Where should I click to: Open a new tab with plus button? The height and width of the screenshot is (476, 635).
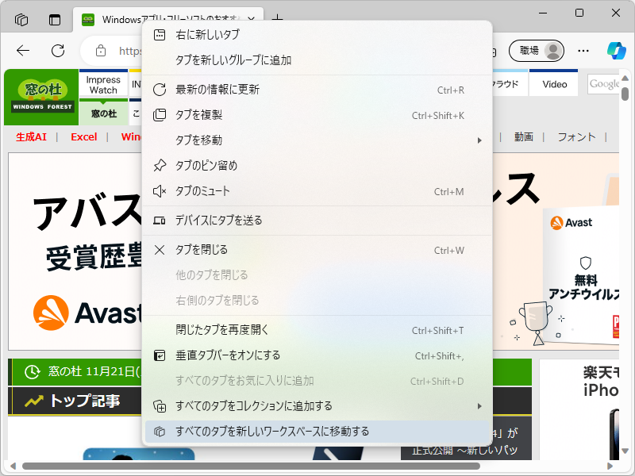(277, 18)
